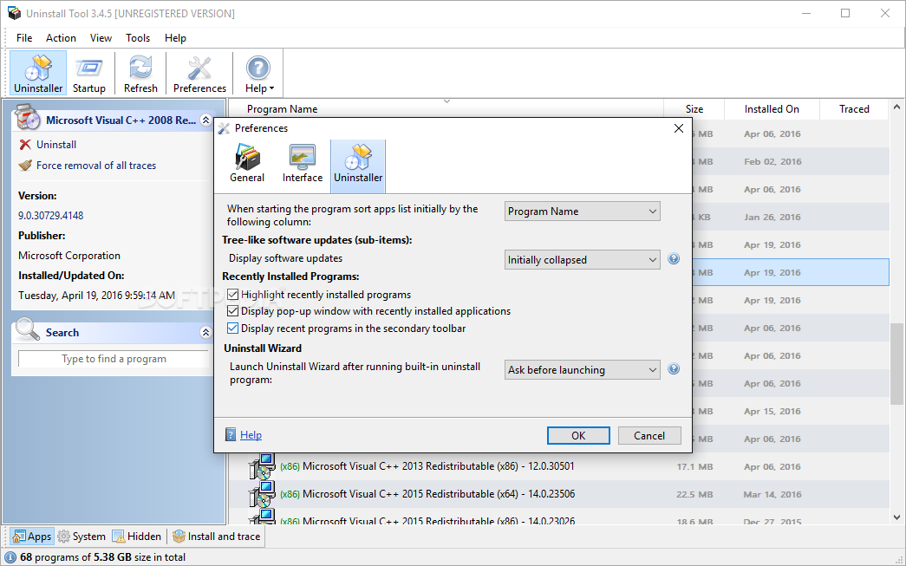Close the Preferences dialog

tap(679, 128)
